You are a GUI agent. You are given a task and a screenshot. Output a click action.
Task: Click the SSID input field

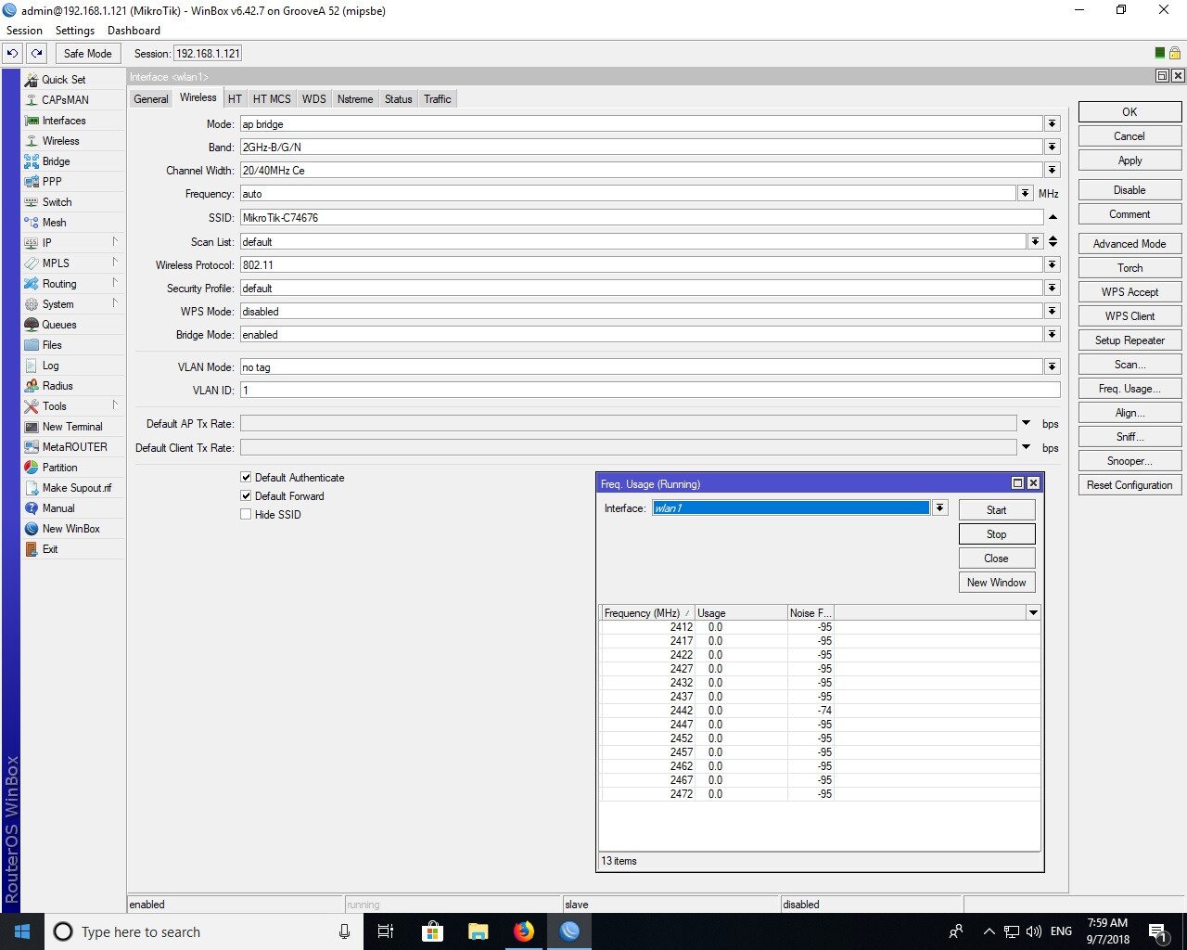click(642, 218)
